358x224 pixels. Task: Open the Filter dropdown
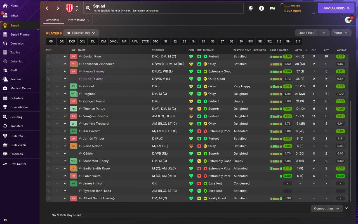point(341,33)
